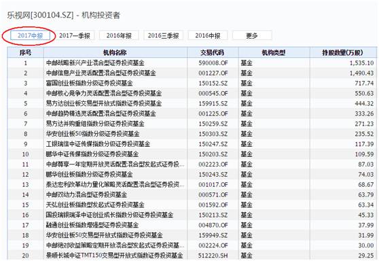379x261 pixels.
Task: Click trading code 000571.OF
Action: tap(213, 194)
